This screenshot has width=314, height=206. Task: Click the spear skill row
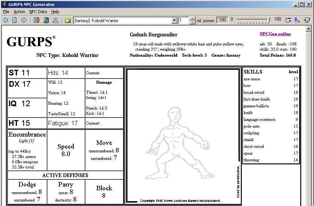click(x=271, y=153)
